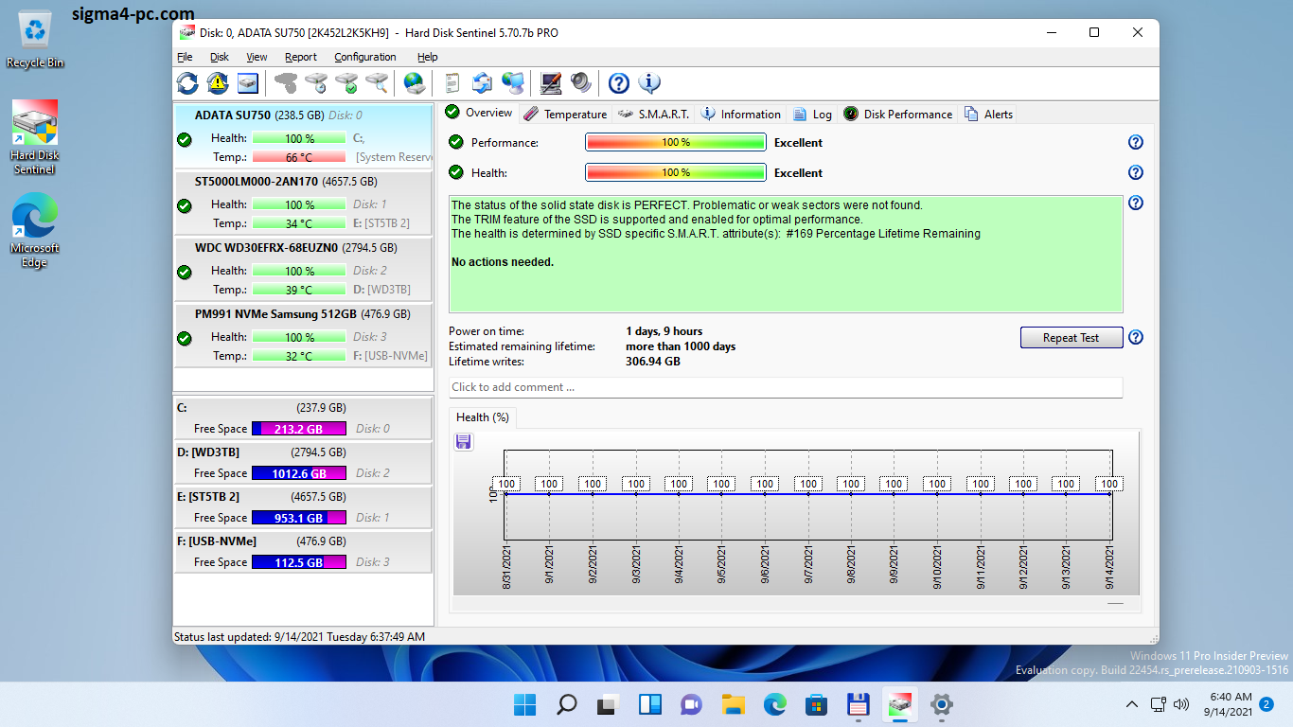Viewport: 1293px width, 727px height.
Task: Select the E: [ST5TB 2] partition row
Action: [x=303, y=507]
